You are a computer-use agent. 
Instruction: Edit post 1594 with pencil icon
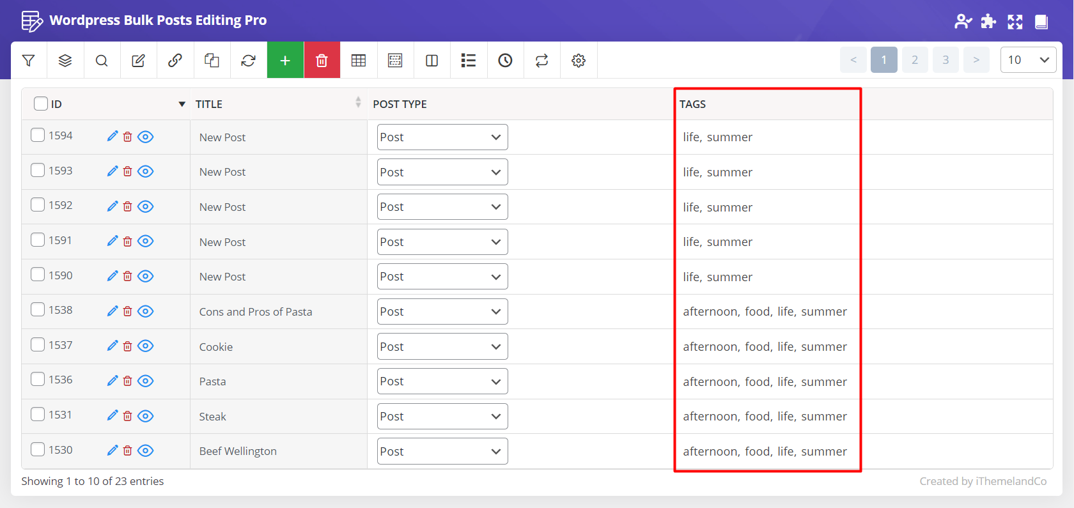113,136
